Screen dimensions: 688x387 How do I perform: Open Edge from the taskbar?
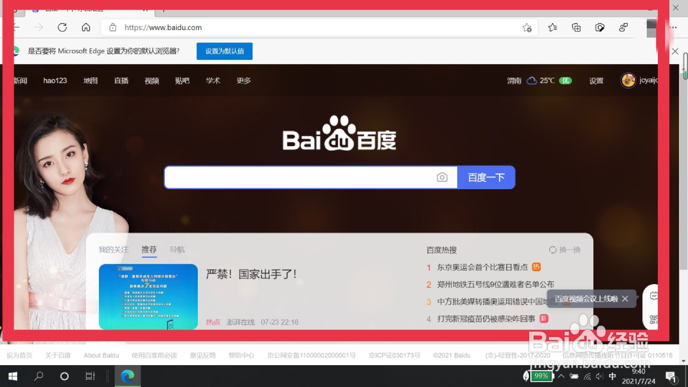point(127,376)
